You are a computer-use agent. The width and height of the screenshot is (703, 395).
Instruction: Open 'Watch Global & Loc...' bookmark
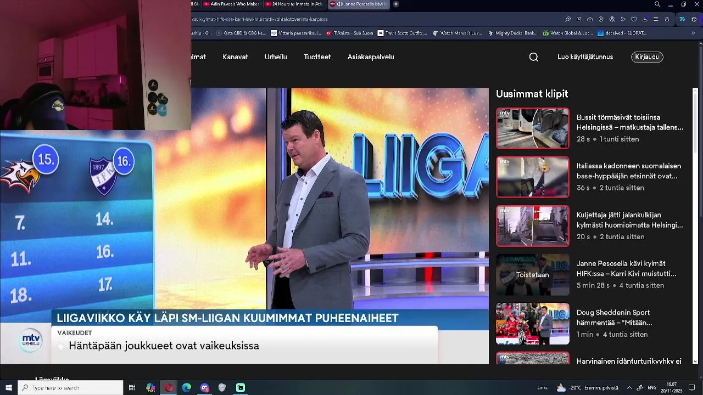567,33
